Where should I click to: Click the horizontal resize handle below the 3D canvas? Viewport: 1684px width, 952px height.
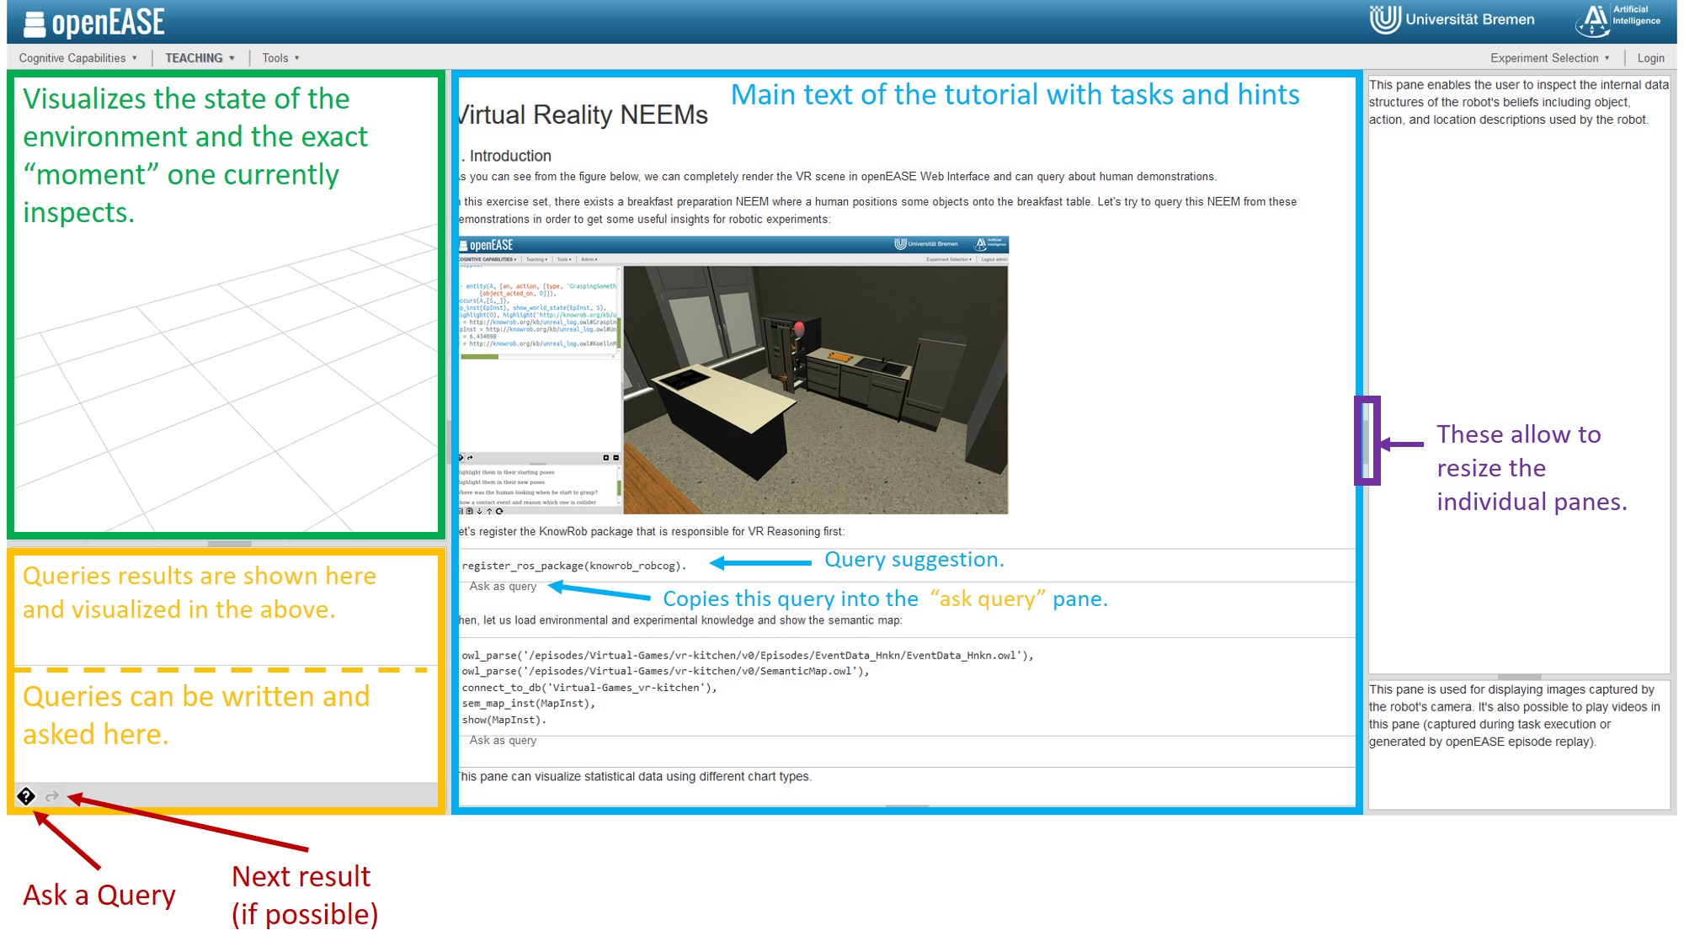pyautogui.click(x=229, y=544)
